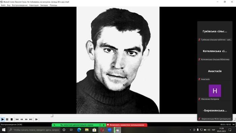The height and width of the screenshot is (133, 236).
Task: Click the green shield icon in sharing bar
Action: click(x=104, y=125)
